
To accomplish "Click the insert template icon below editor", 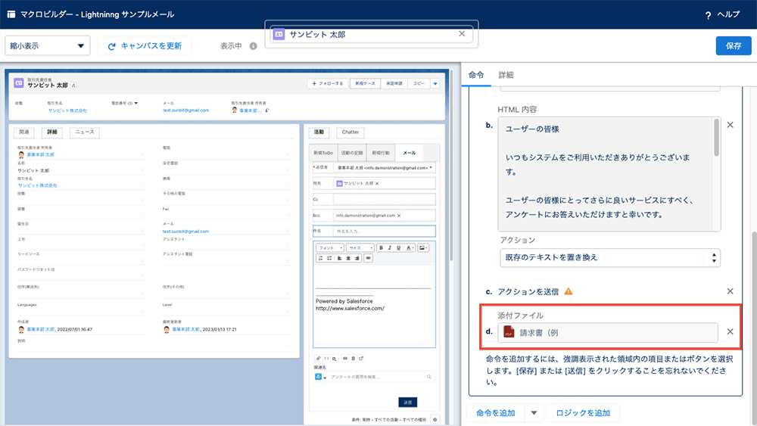I will [x=334, y=359].
